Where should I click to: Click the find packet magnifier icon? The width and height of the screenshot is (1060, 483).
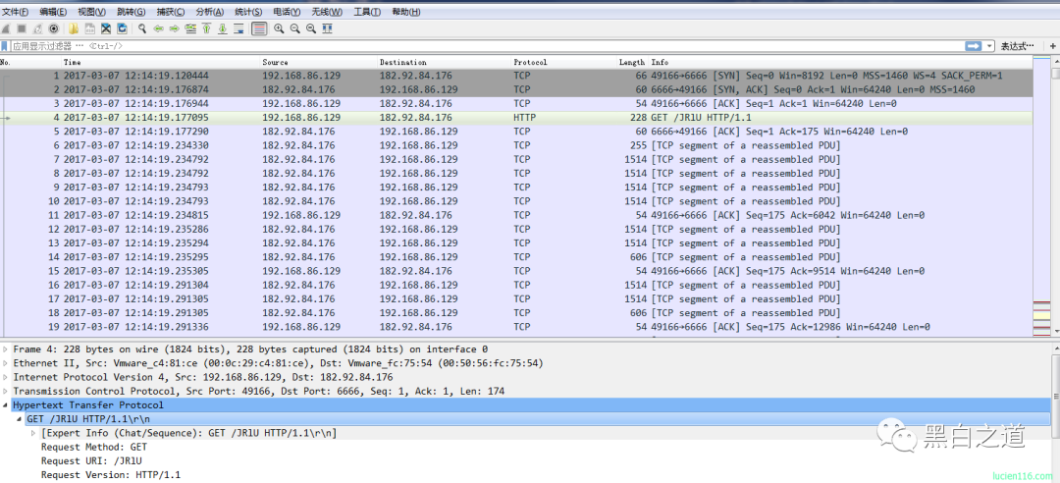[x=142, y=28]
